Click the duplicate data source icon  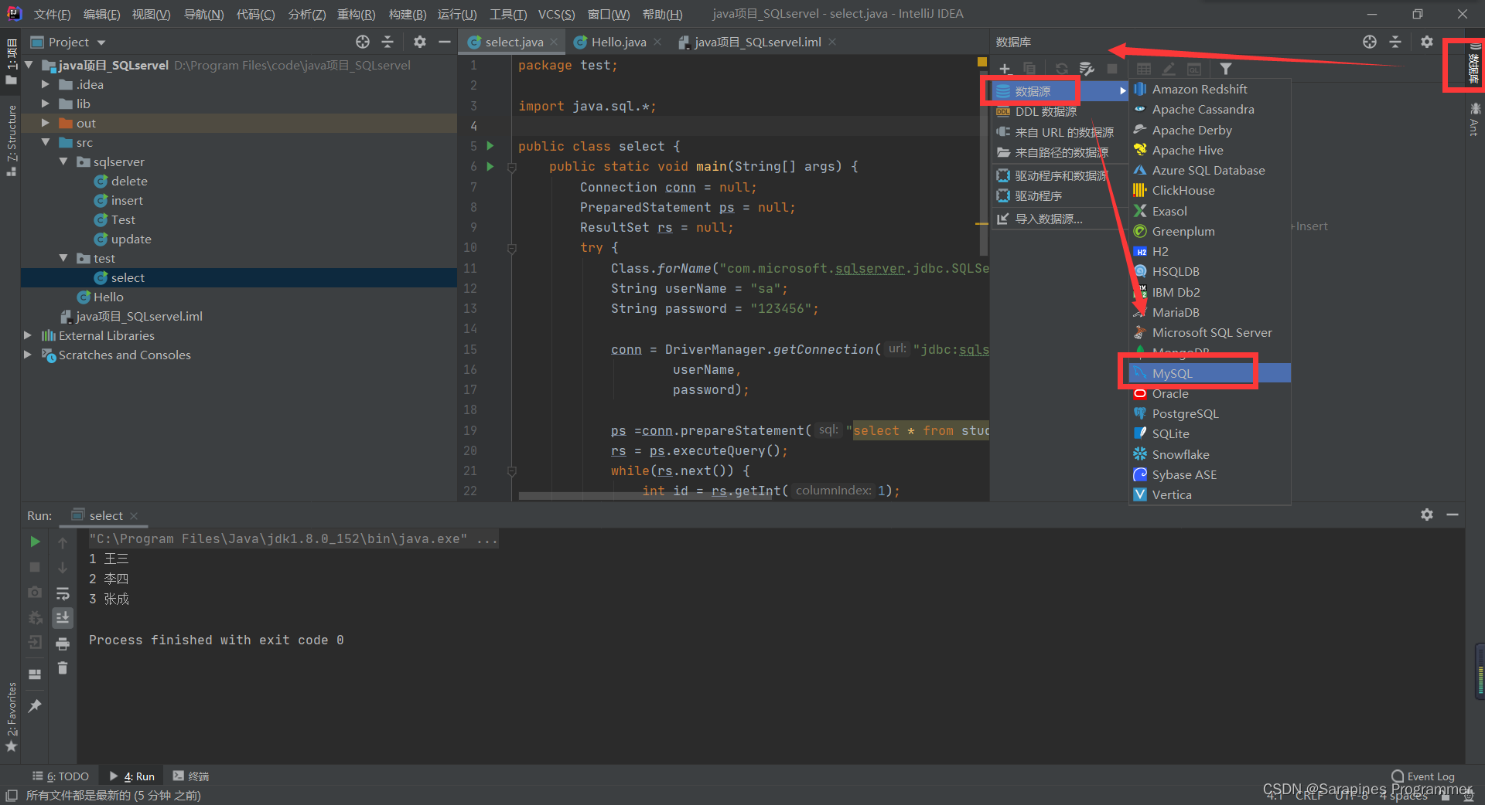click(1029, 69)
